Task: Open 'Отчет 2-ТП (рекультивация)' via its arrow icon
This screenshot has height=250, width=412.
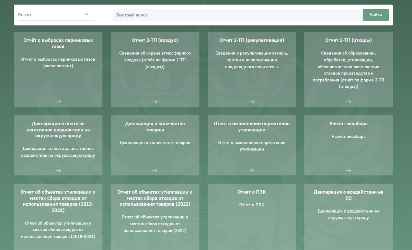Action: pyautogui.click(x=252, y=102)
